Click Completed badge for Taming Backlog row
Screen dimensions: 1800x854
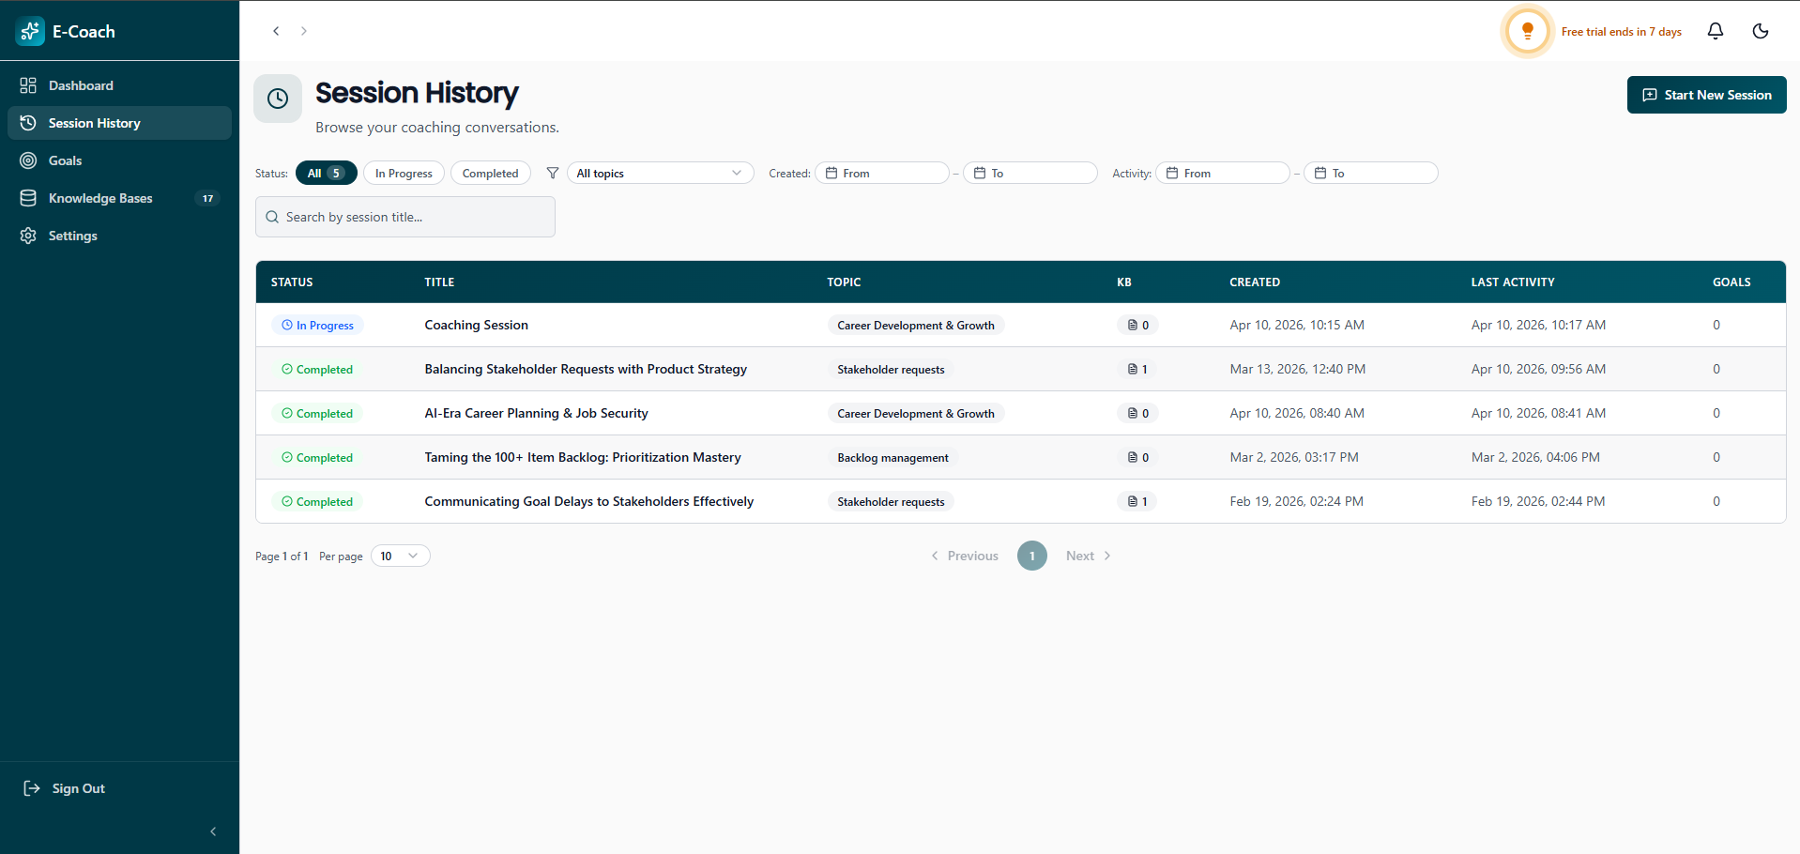pyautogui.click(x=317, y=457)
